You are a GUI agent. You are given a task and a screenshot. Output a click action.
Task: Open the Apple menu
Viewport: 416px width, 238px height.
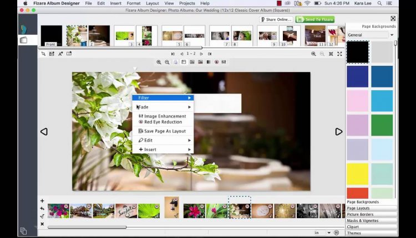click(25, 3)
